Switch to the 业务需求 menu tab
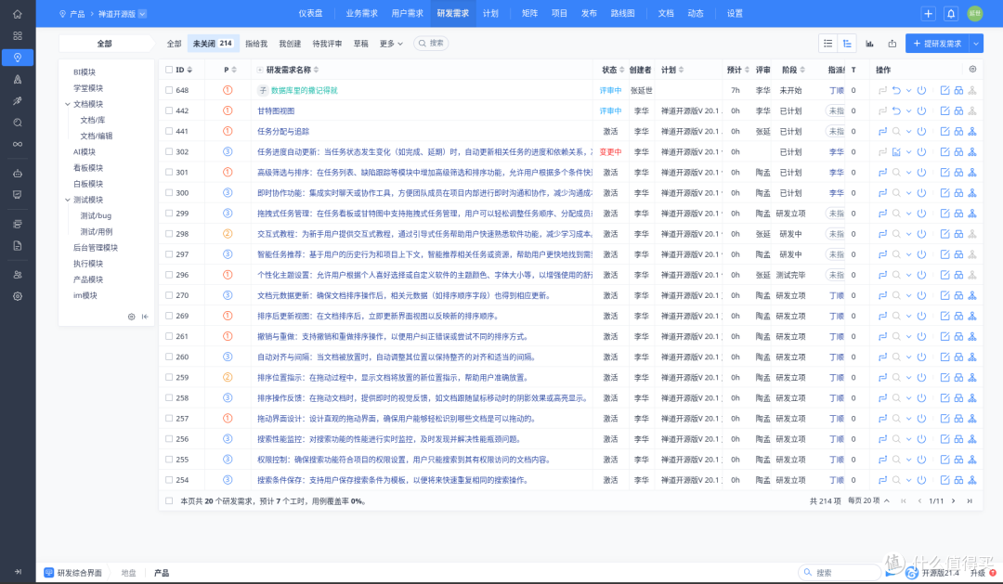The height and width of the screenshot is (584, 1003). [361, 13]
